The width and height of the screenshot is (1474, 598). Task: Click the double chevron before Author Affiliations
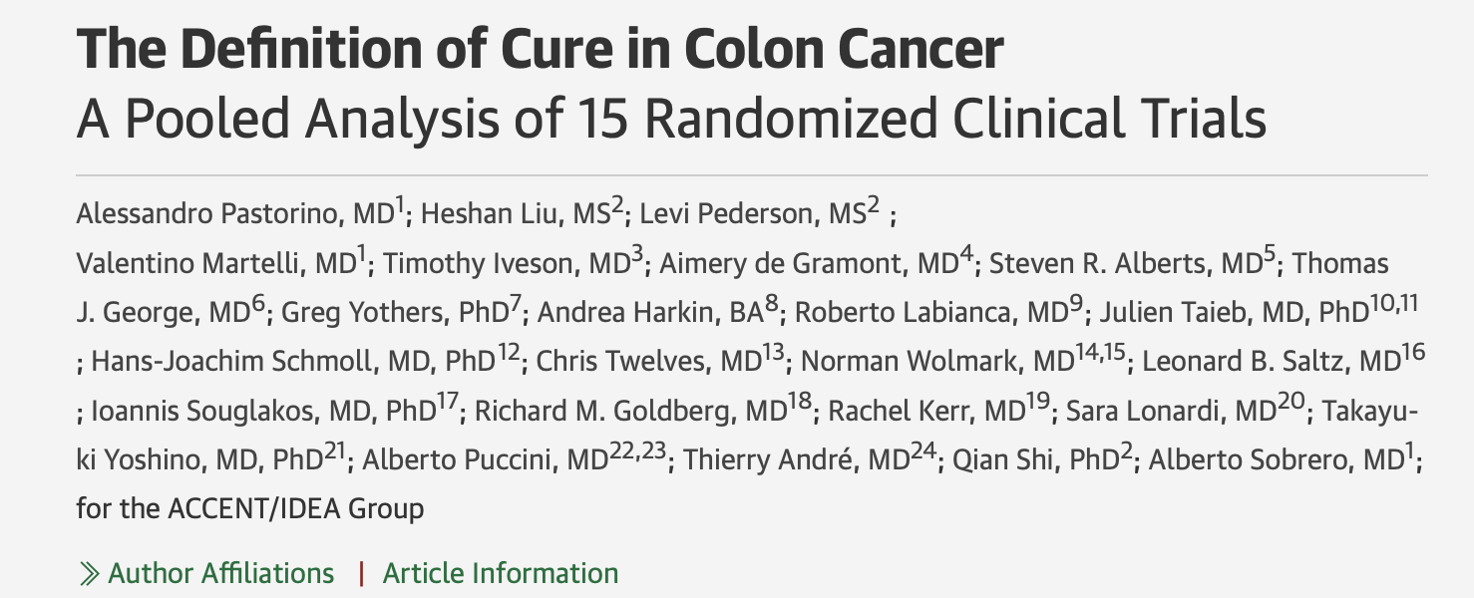coord(89,574)
